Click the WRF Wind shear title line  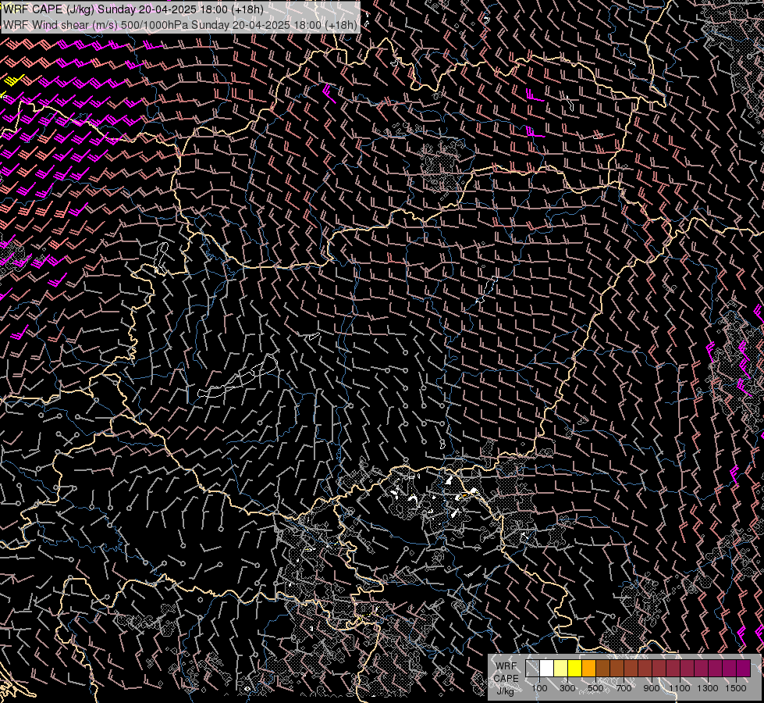point(179,25)
